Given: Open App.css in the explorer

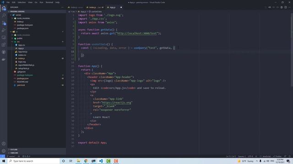Looking at the screenshot, I should tap(22, 45).
